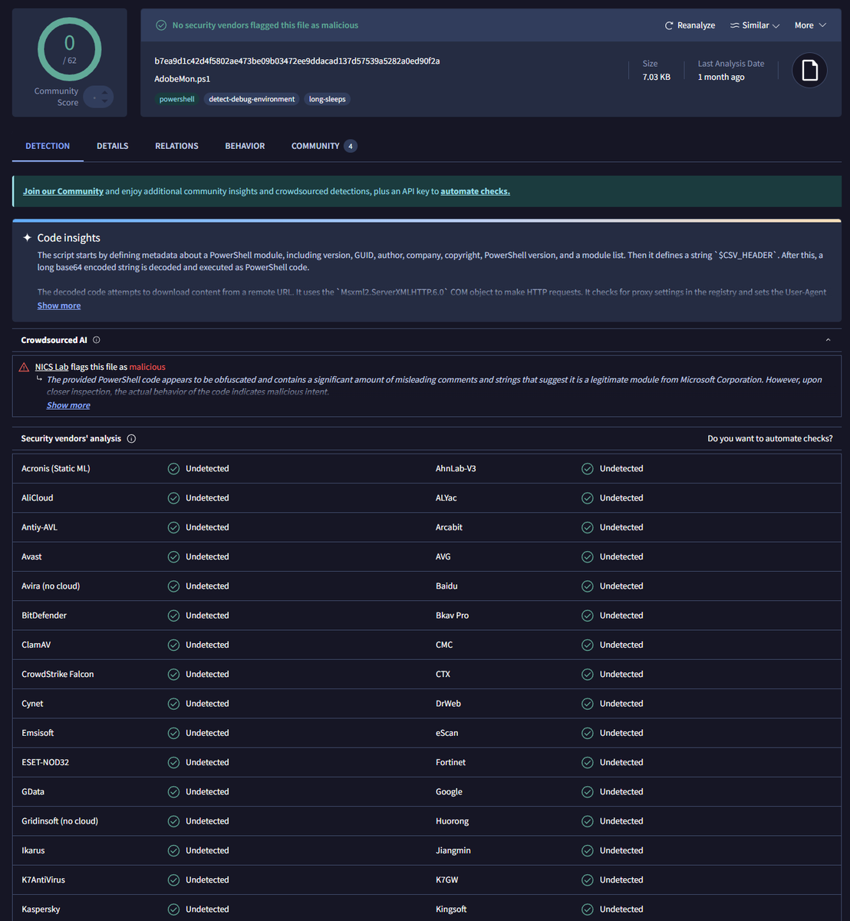Screen dimensions: 850x921
Task: Click the Undetected check icon for ClamAV
Action: (x=173, y=645)
